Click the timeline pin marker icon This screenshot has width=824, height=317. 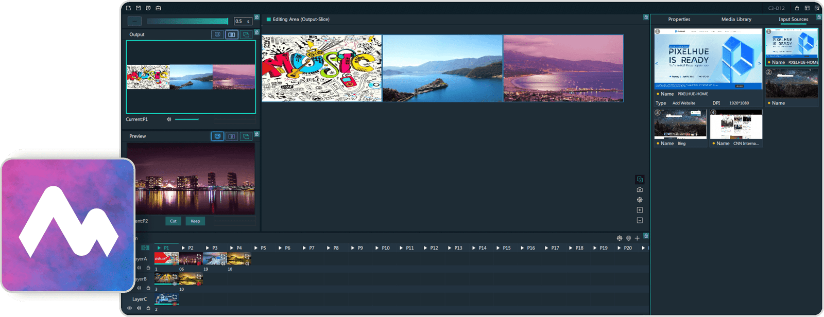tap(628, 238)
